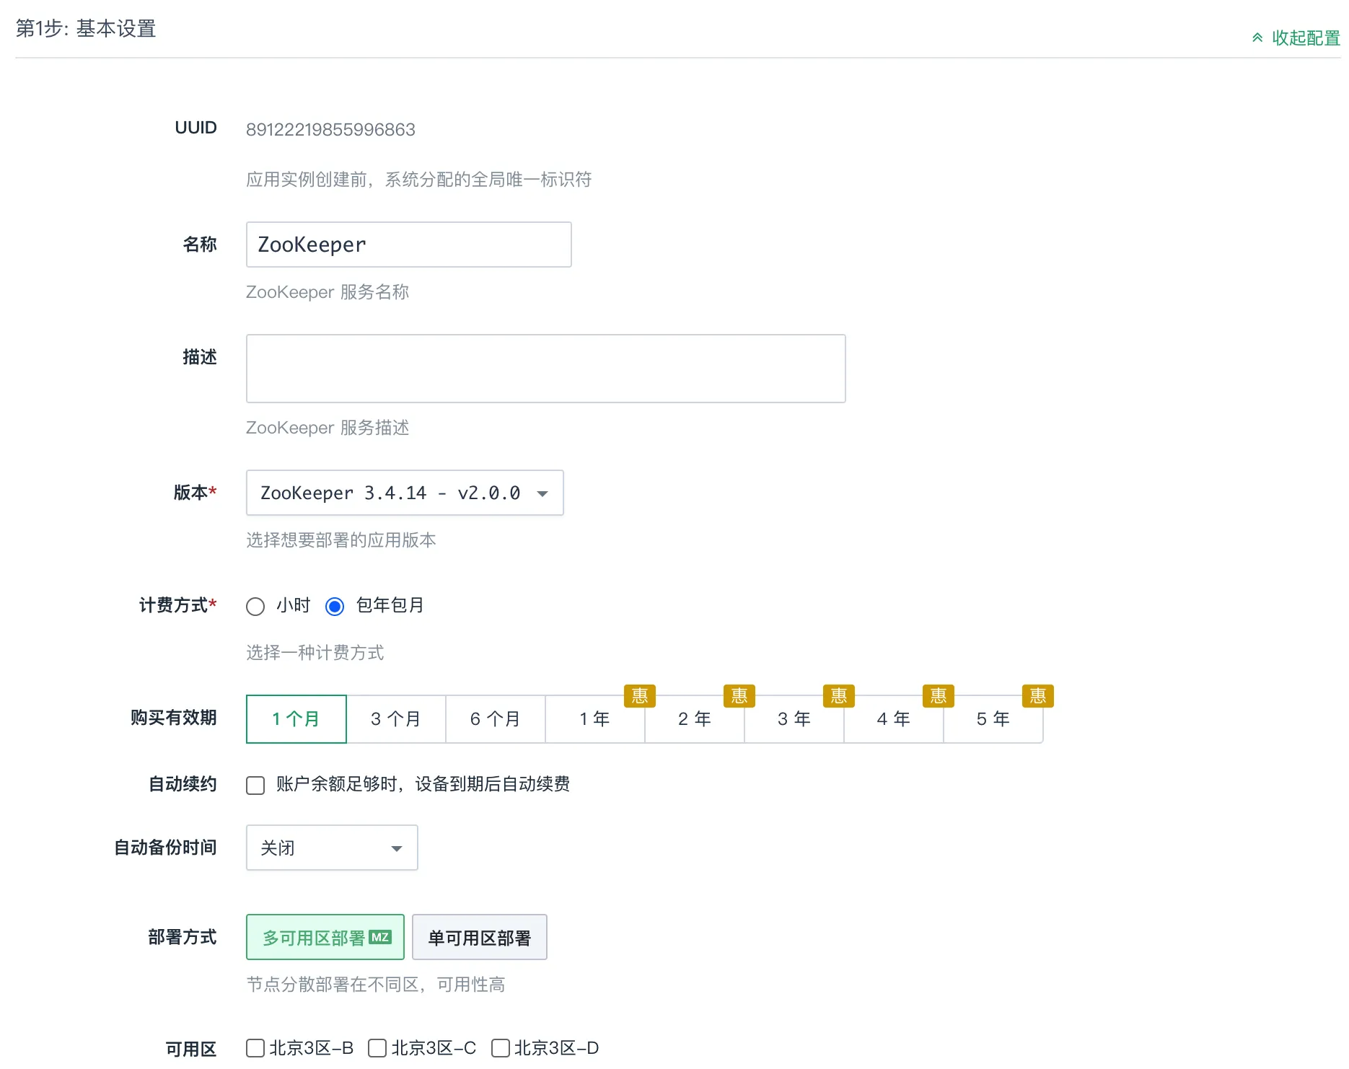The width and height of the screenshot is (1349, 1069).
Task: Click into the 描述 text area
Action: [x=545, y=369]
